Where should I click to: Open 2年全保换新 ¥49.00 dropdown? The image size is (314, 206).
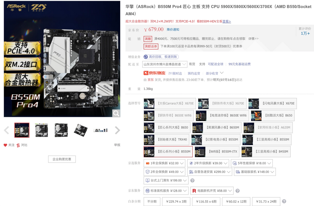point(164,172)
